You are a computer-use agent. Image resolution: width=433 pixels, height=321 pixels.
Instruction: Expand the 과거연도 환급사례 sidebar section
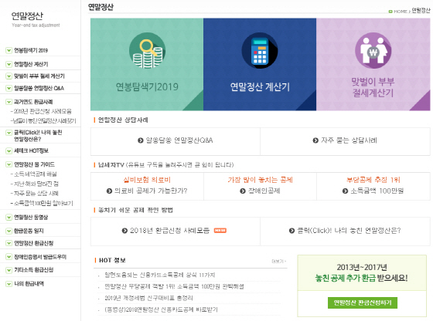[x=9, y=102]
